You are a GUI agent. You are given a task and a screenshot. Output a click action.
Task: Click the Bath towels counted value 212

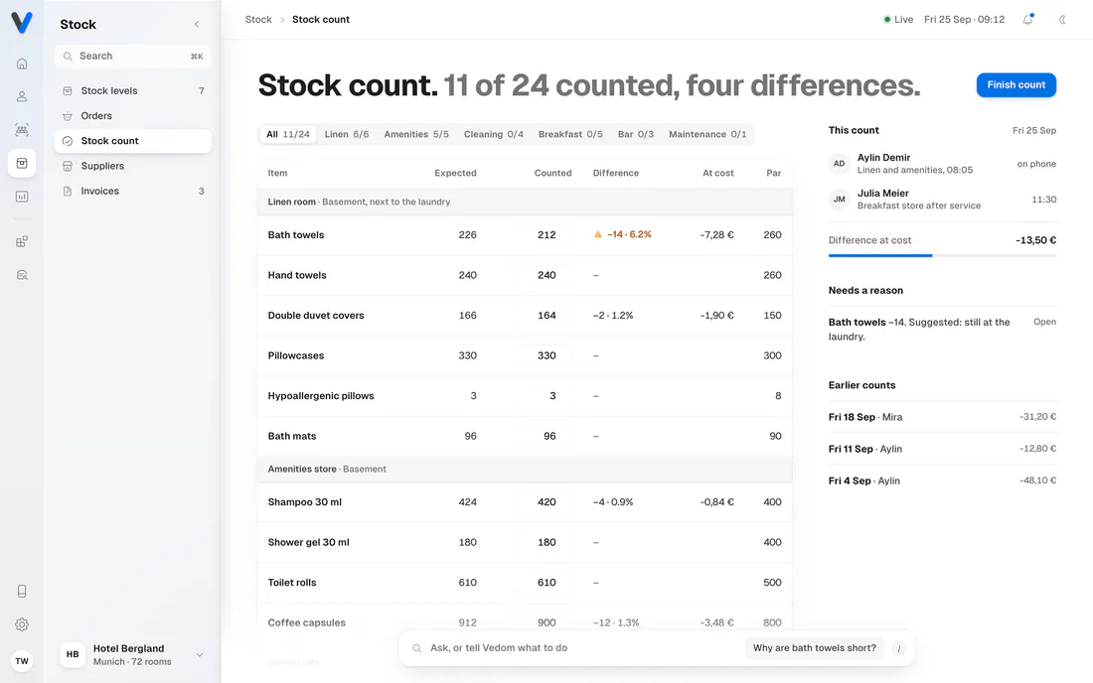click(546, 235)
